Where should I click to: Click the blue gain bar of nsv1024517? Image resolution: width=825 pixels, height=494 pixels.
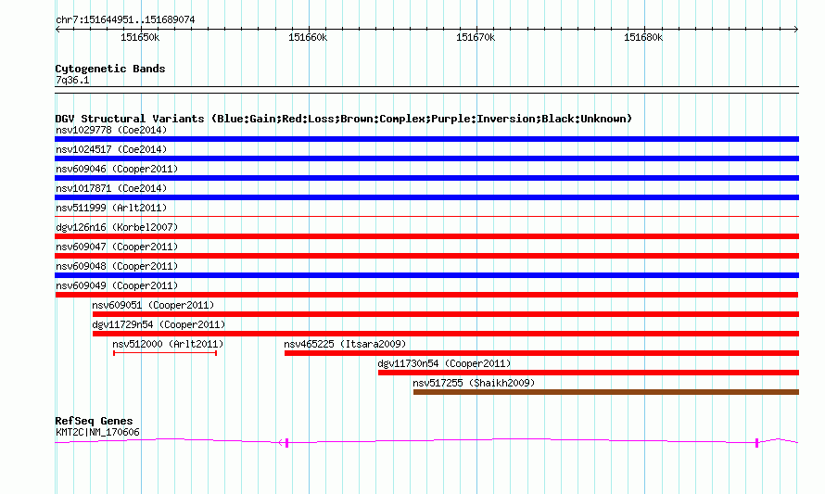(426, 158)
